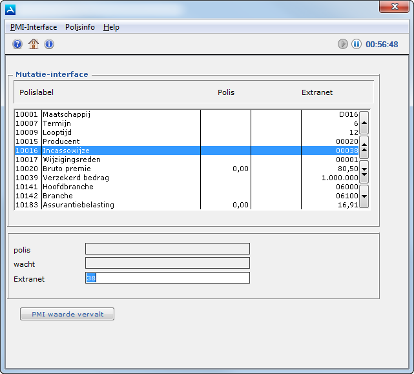414x374 pixels.
Task: Go to home via house icon
Action: tap(34, 44)
